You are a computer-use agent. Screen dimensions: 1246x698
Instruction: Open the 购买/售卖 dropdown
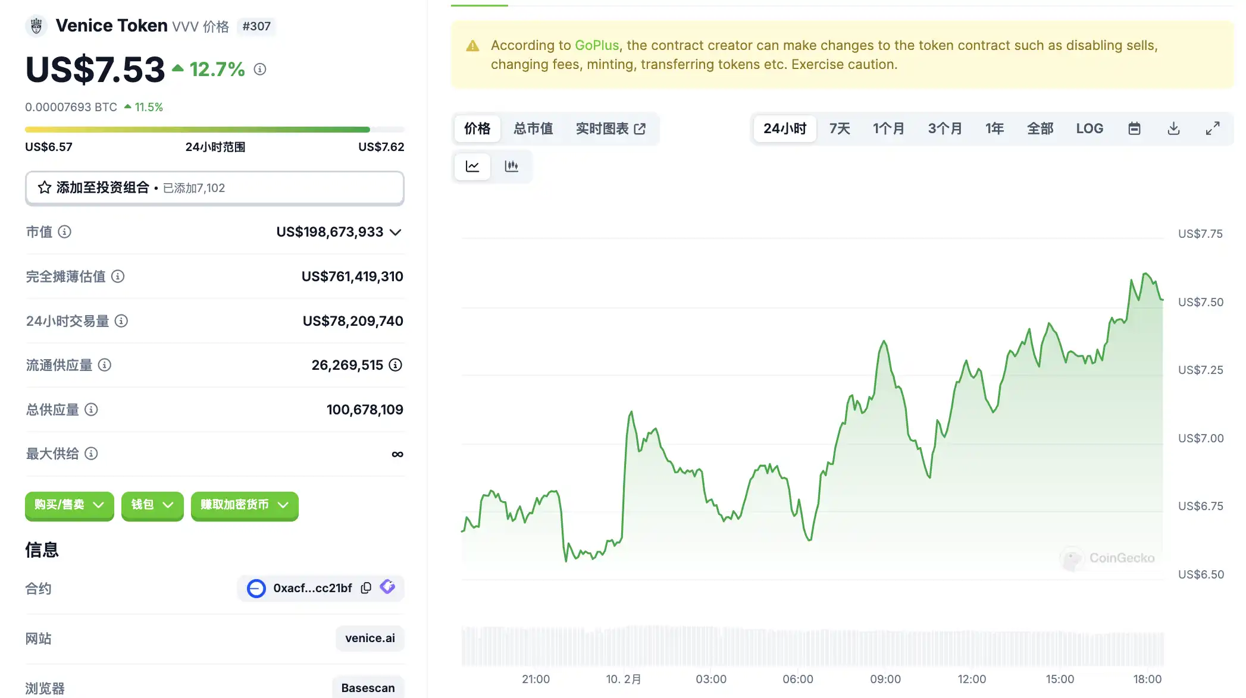click(x=69, y=505)
